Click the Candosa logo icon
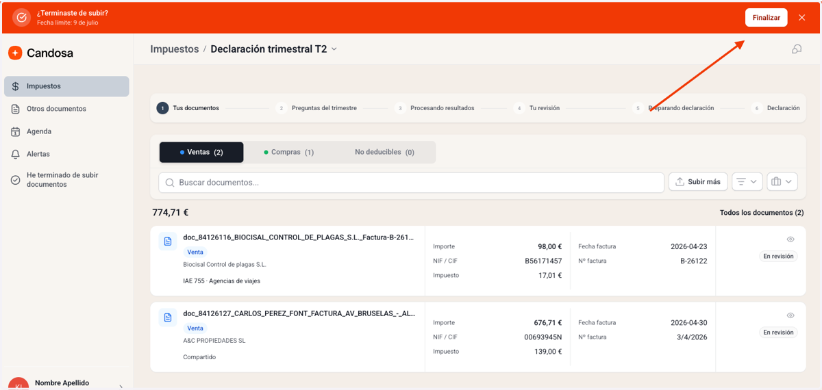 15,53
